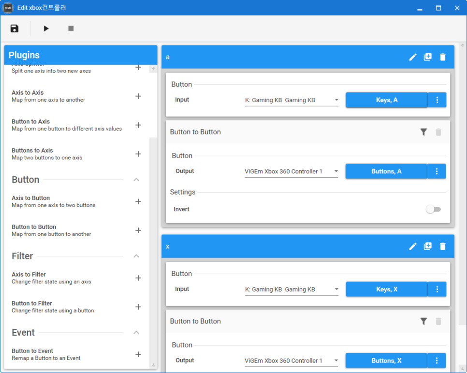Duplicate mapping 'a' with the copy-plus icon

coord(428,57)
